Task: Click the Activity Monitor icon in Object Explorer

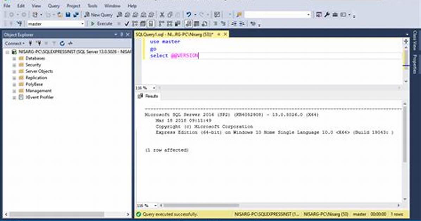Action: (x=70, y=43)
